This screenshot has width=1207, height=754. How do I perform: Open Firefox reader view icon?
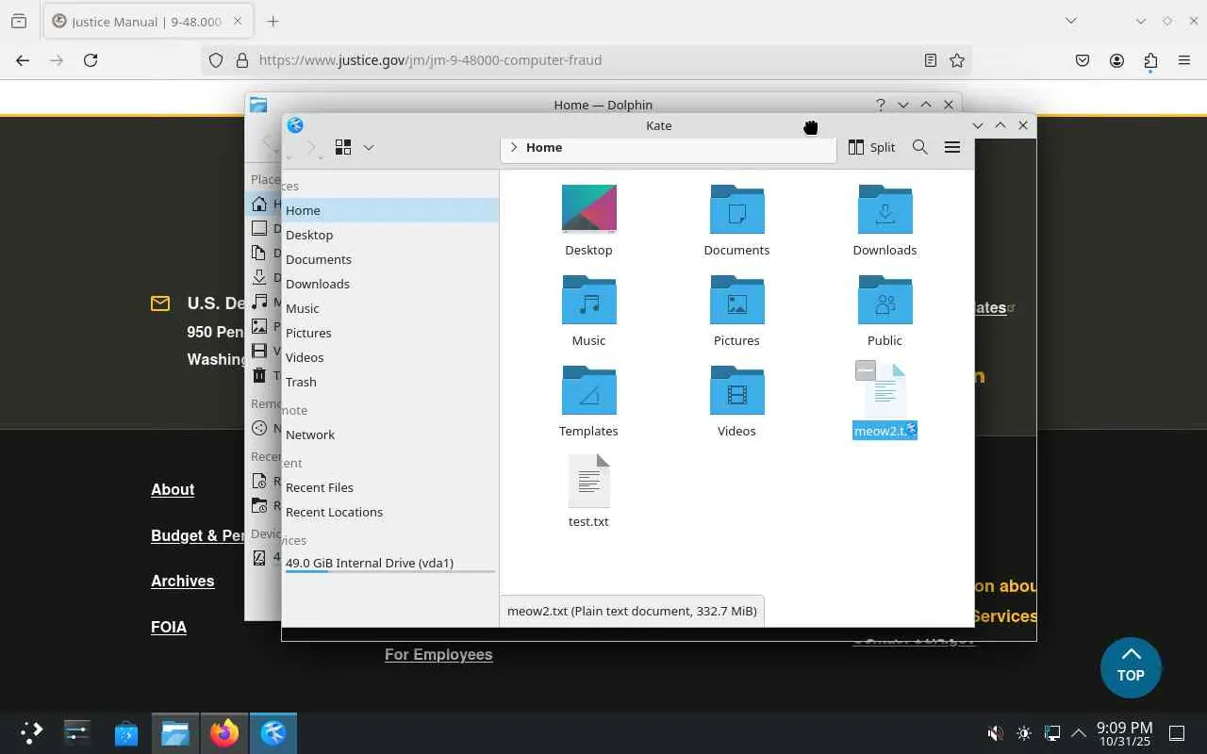tap(930, 60)
